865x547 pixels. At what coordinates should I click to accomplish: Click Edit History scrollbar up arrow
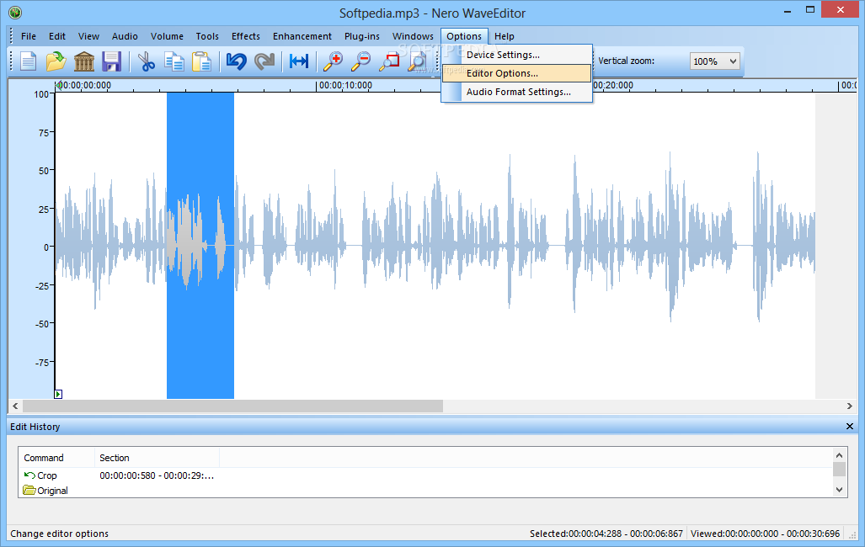[839, 455]
